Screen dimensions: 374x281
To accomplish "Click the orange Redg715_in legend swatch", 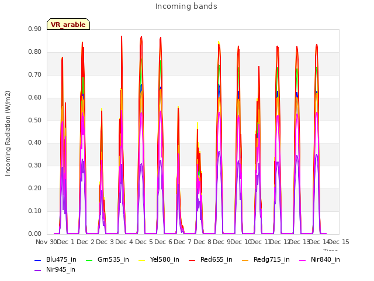I will click(245, 260).
